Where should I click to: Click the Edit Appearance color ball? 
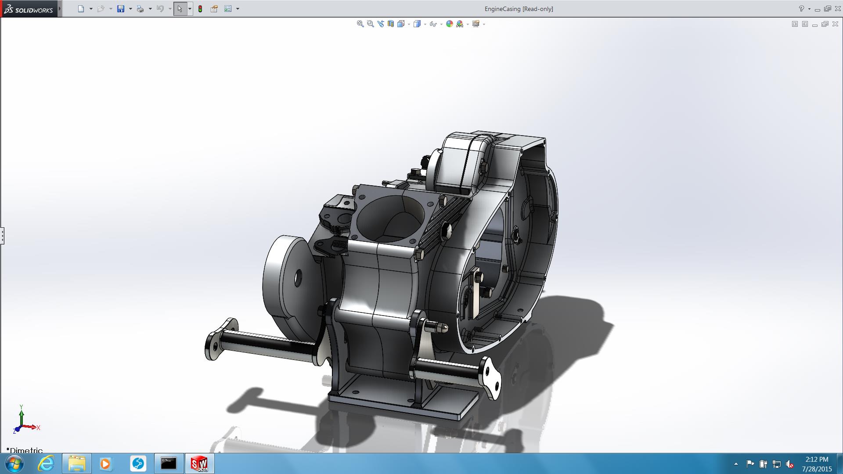coord(449,24)
